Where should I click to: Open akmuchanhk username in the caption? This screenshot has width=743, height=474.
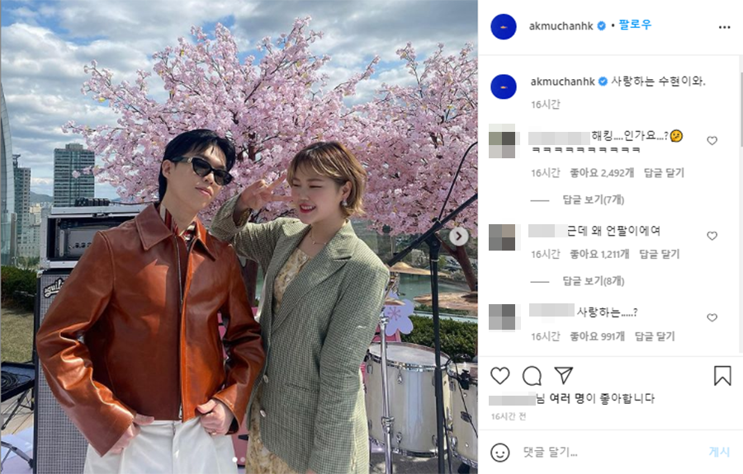(x=562, y=82)
